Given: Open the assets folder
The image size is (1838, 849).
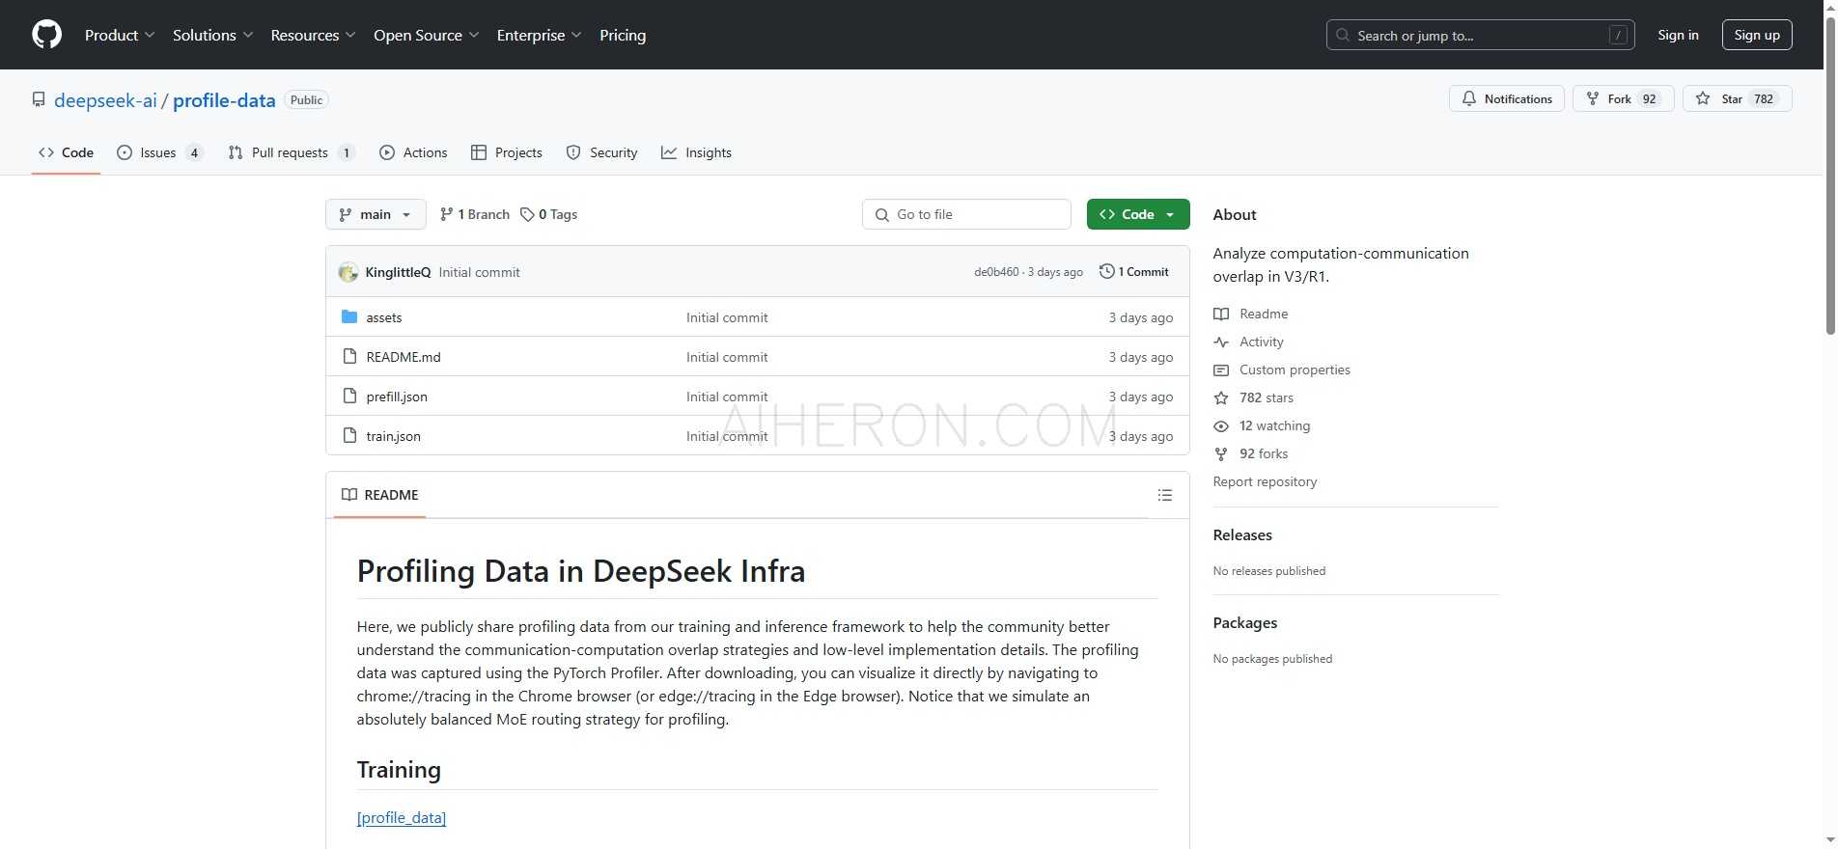Looking at the screenshot, I should (x=384, y=317).
